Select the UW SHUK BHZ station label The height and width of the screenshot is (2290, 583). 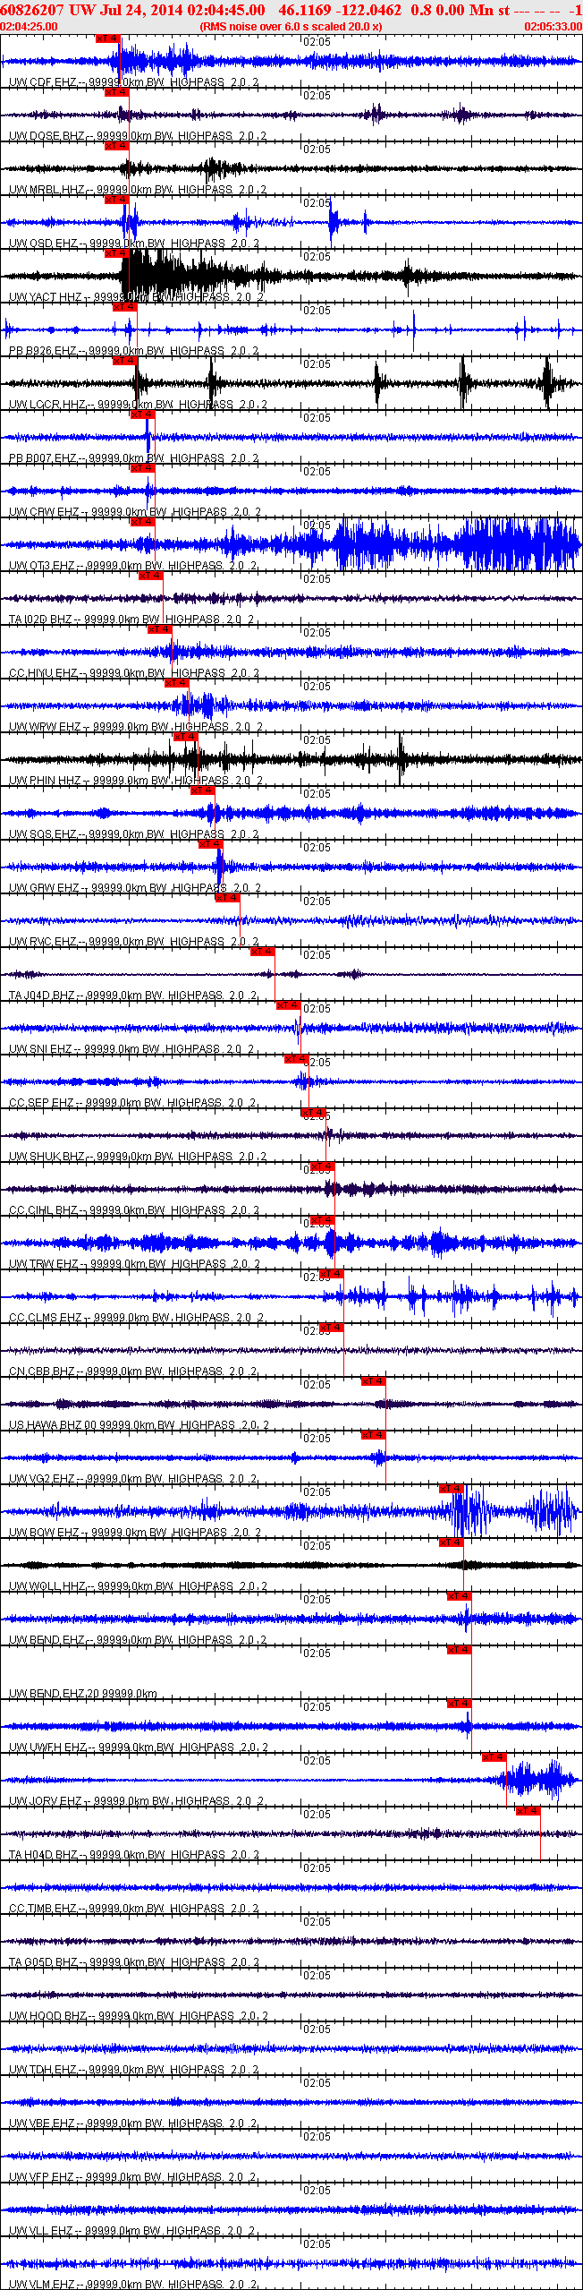click(138, 1157)
